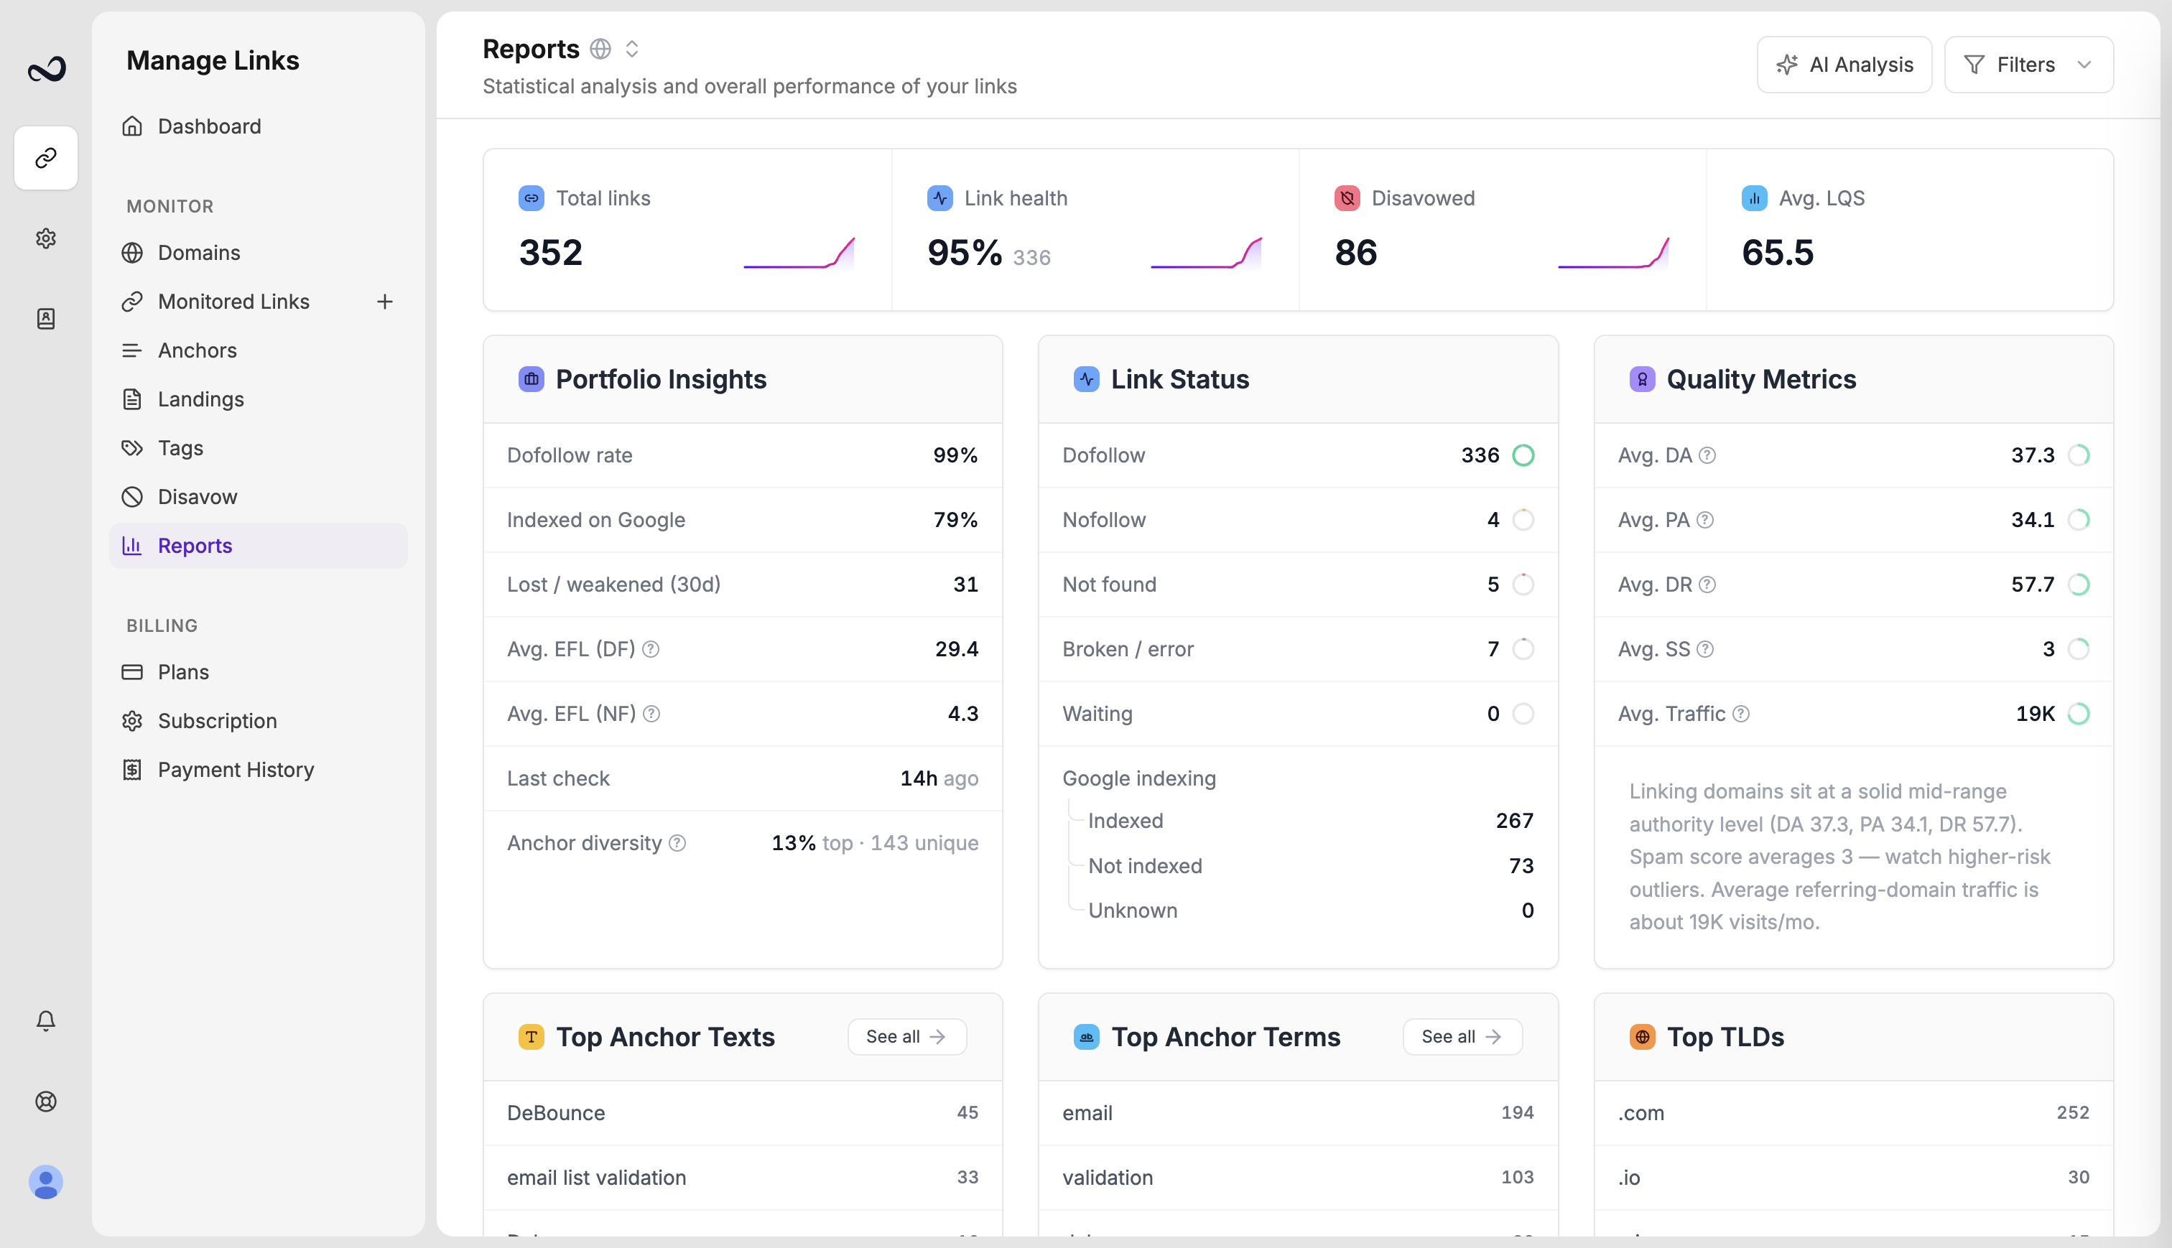2172x1248 pixels.
Task: Click the Avg. LQS 65.5 value
Action: point(1778,253)
